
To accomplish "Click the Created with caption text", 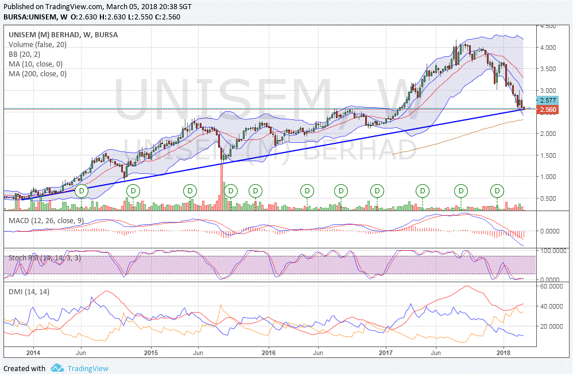I will pyautogui.click(x=24, y=368).
